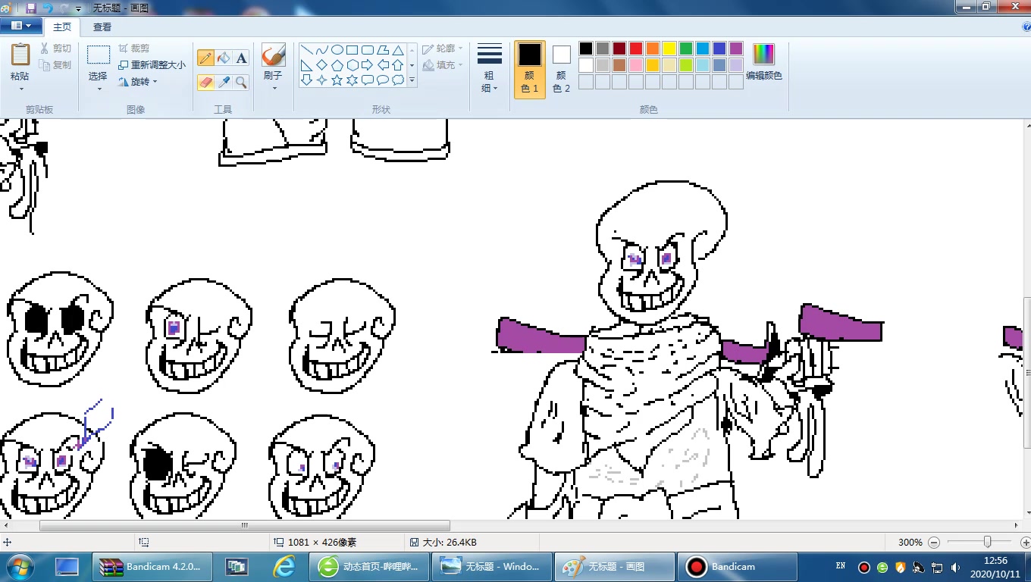The height and width of the screenshot is (582, 1031).
Task: Open Internet Explorer from the taskbar
Action: pos(284,566)
